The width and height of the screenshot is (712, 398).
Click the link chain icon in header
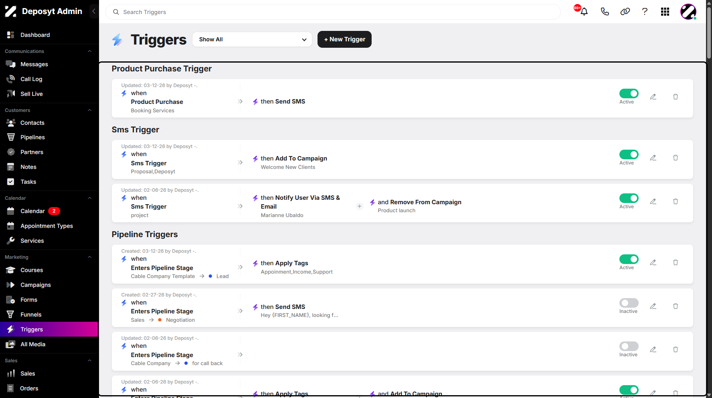(x=625, y=12)
